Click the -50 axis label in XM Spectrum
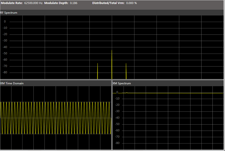 (117, 124)
